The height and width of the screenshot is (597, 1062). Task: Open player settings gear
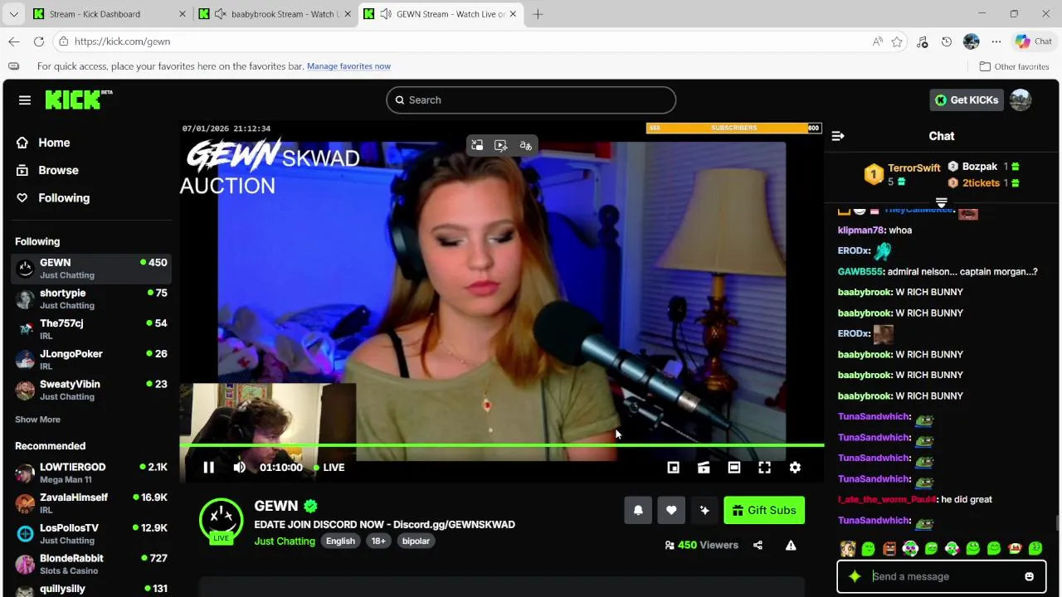pos(795,468)
